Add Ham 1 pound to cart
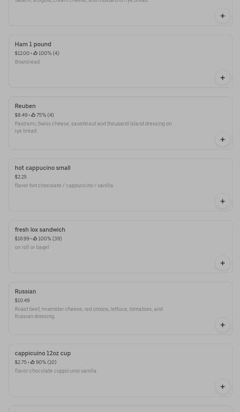The width and height of the screenshot is (240, 412). [223, 78]
